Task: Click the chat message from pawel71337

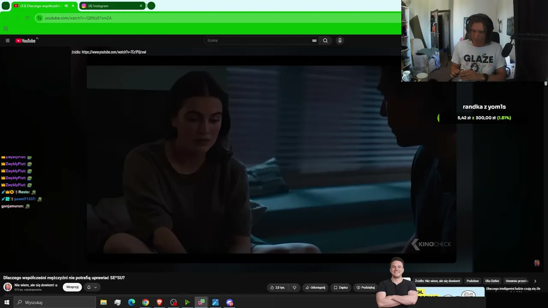Action: tap(21, 199)
